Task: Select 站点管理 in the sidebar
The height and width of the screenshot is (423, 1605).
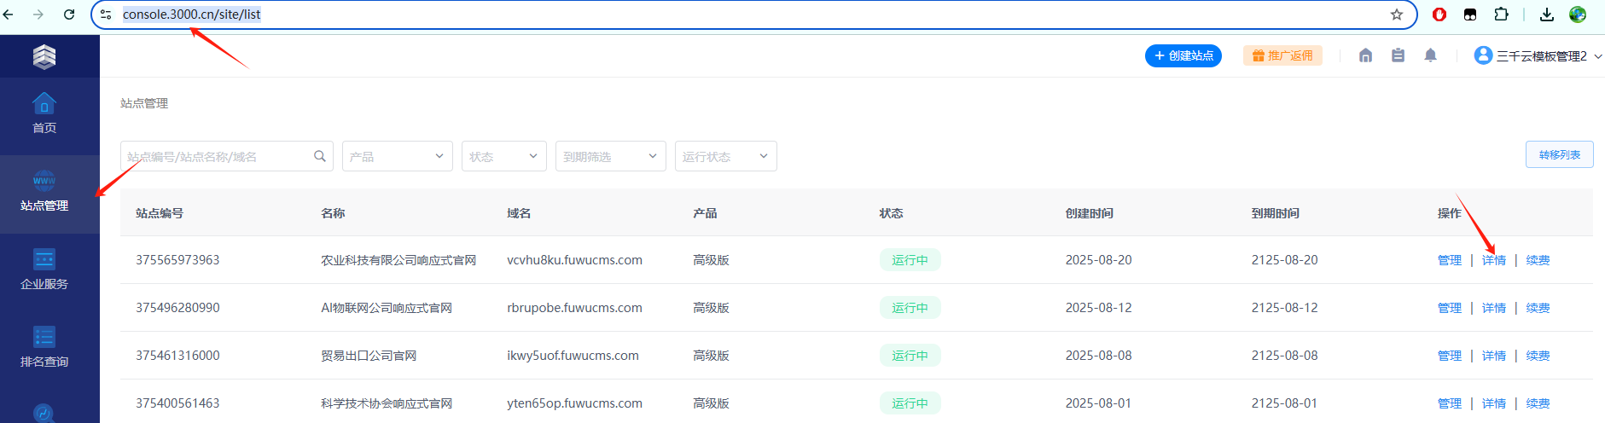Action: point(44,194)
